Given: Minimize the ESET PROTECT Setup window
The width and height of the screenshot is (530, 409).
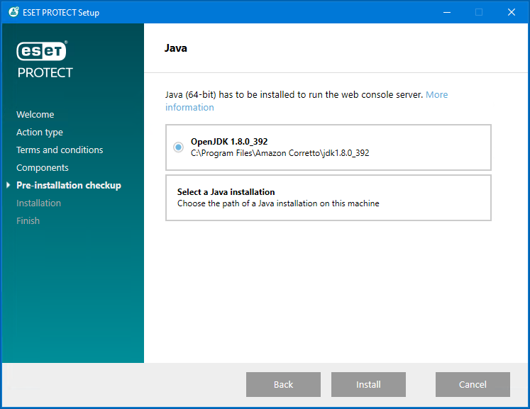Looking at the screenshot, I should (446, 12).
